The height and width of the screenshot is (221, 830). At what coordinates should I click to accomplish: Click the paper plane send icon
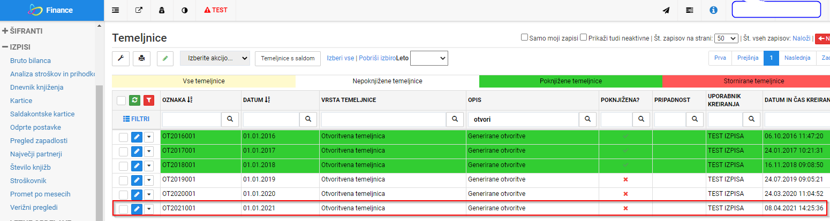[x=666, y=10]
